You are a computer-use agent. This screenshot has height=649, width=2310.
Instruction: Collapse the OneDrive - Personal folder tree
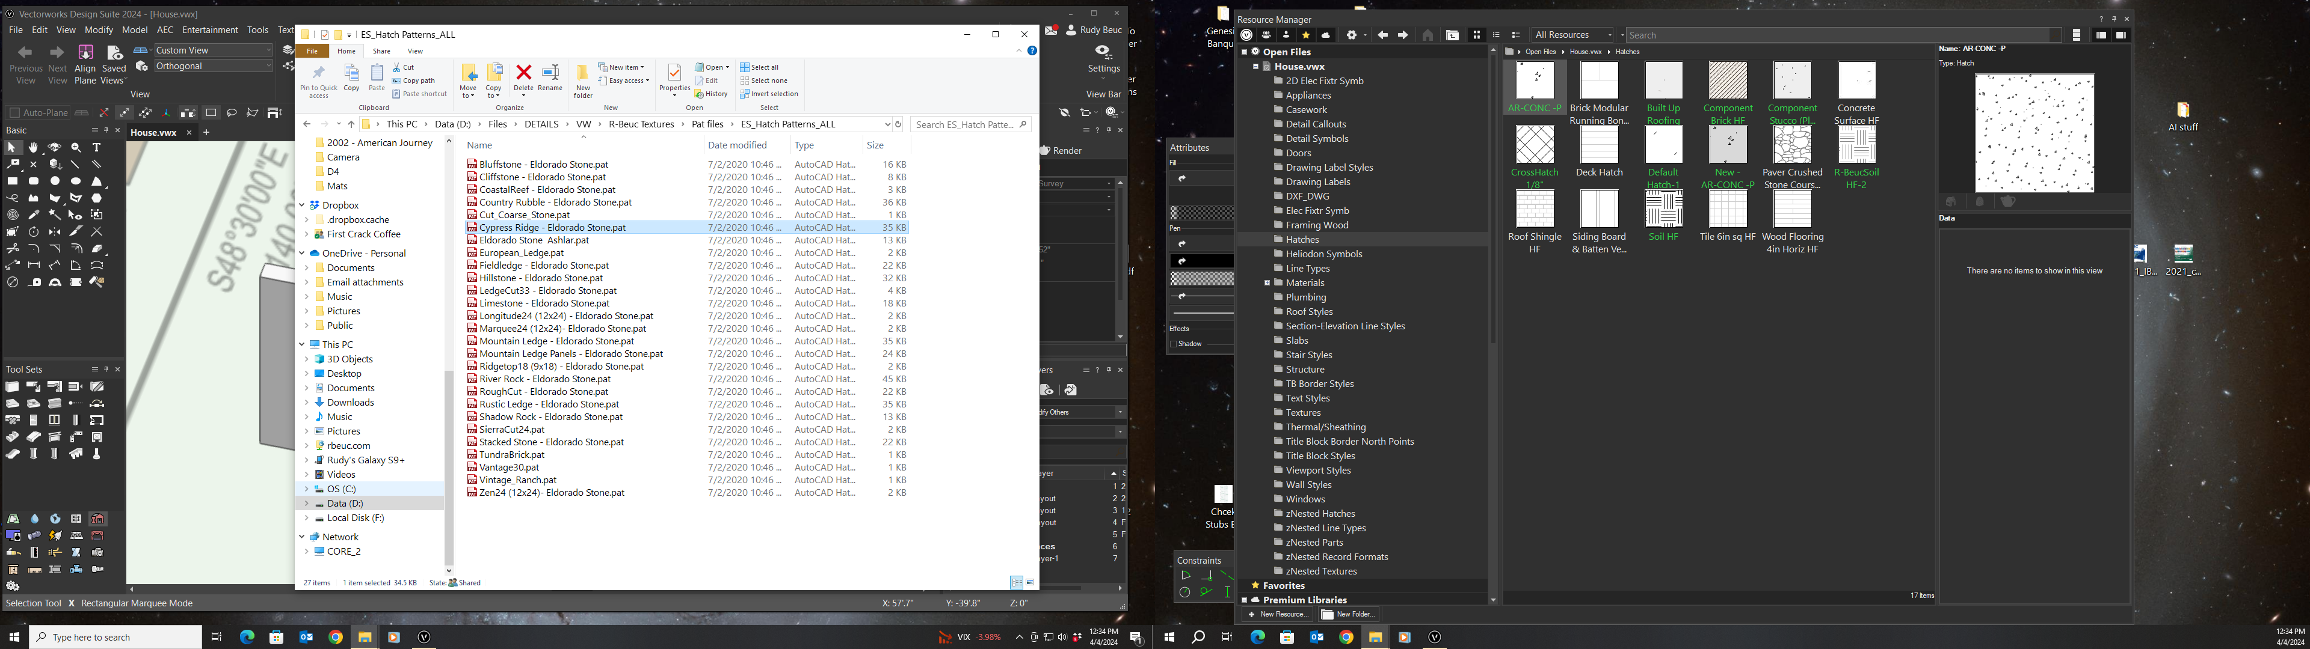pyautogui.click(x=301, y=253)
